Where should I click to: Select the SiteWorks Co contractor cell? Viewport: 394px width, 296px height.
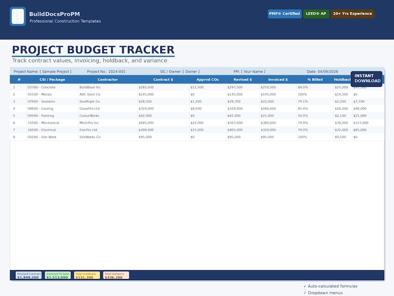(108, 137)
